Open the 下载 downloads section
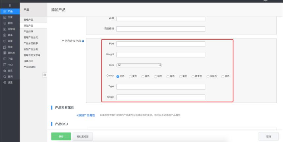The image size is (283, 142). 10,58
